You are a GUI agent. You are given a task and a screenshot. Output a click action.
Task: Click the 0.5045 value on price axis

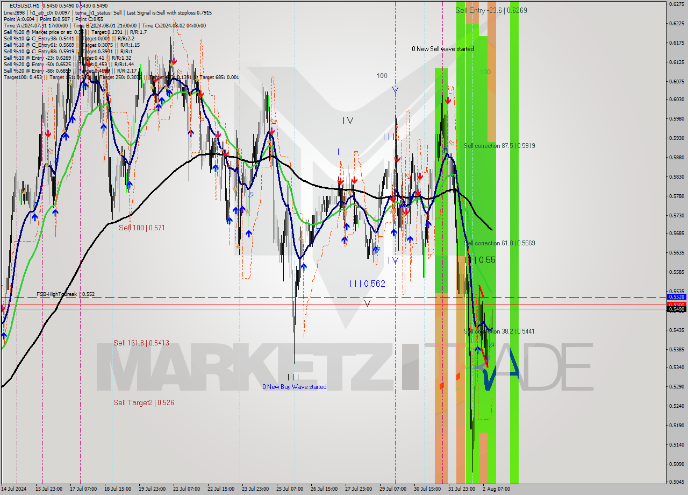676,481
